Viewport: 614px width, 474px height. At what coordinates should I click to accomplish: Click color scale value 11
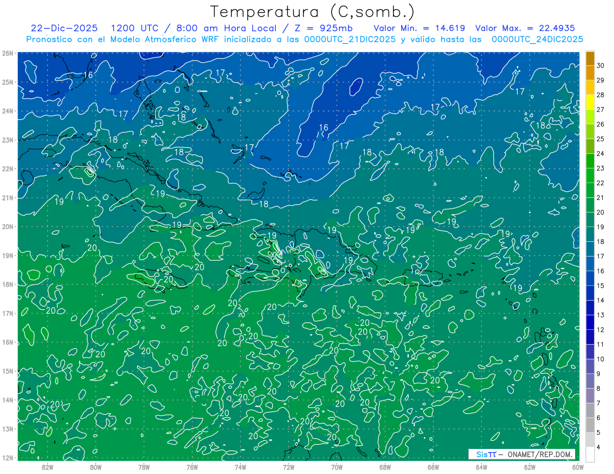point(600,345)
